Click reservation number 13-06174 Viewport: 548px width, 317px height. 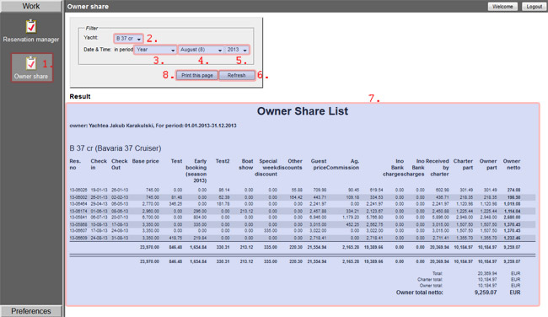(x=78, y=211)
